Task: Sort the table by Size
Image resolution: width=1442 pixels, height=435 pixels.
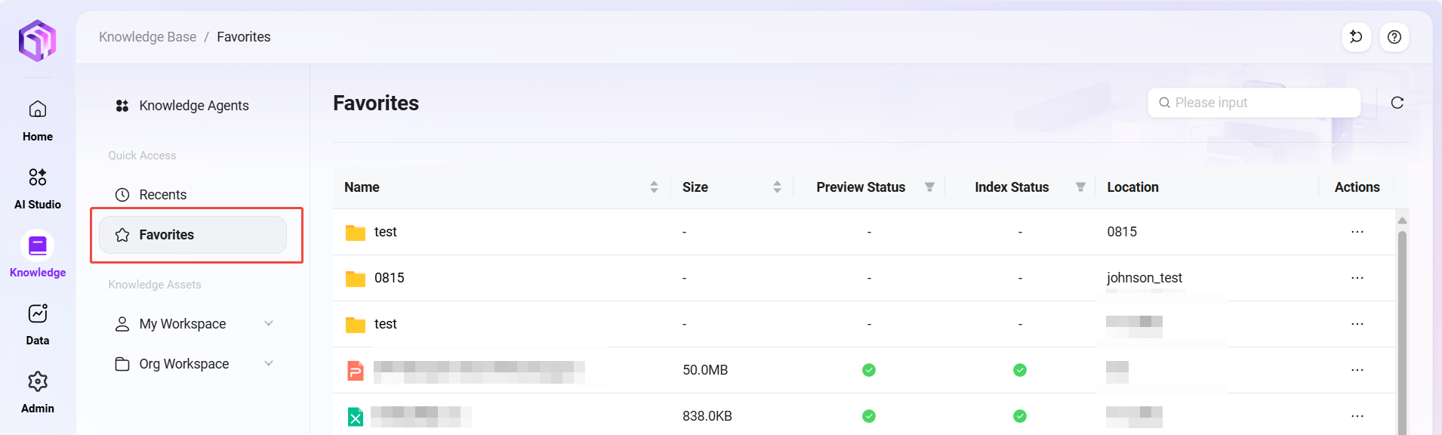Action: coord(777,187)
